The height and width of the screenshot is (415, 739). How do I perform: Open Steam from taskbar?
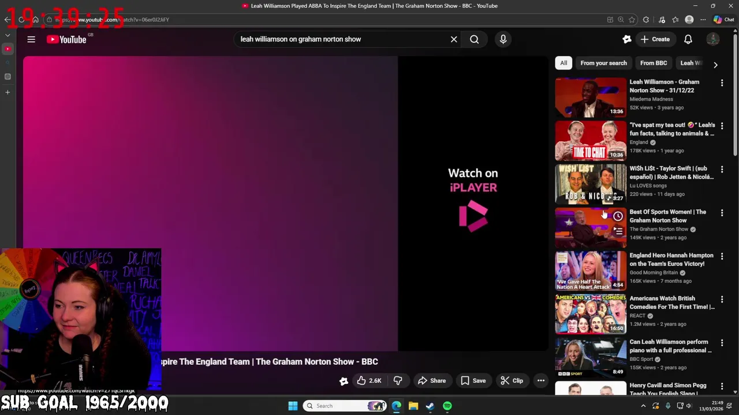[430, 406]
